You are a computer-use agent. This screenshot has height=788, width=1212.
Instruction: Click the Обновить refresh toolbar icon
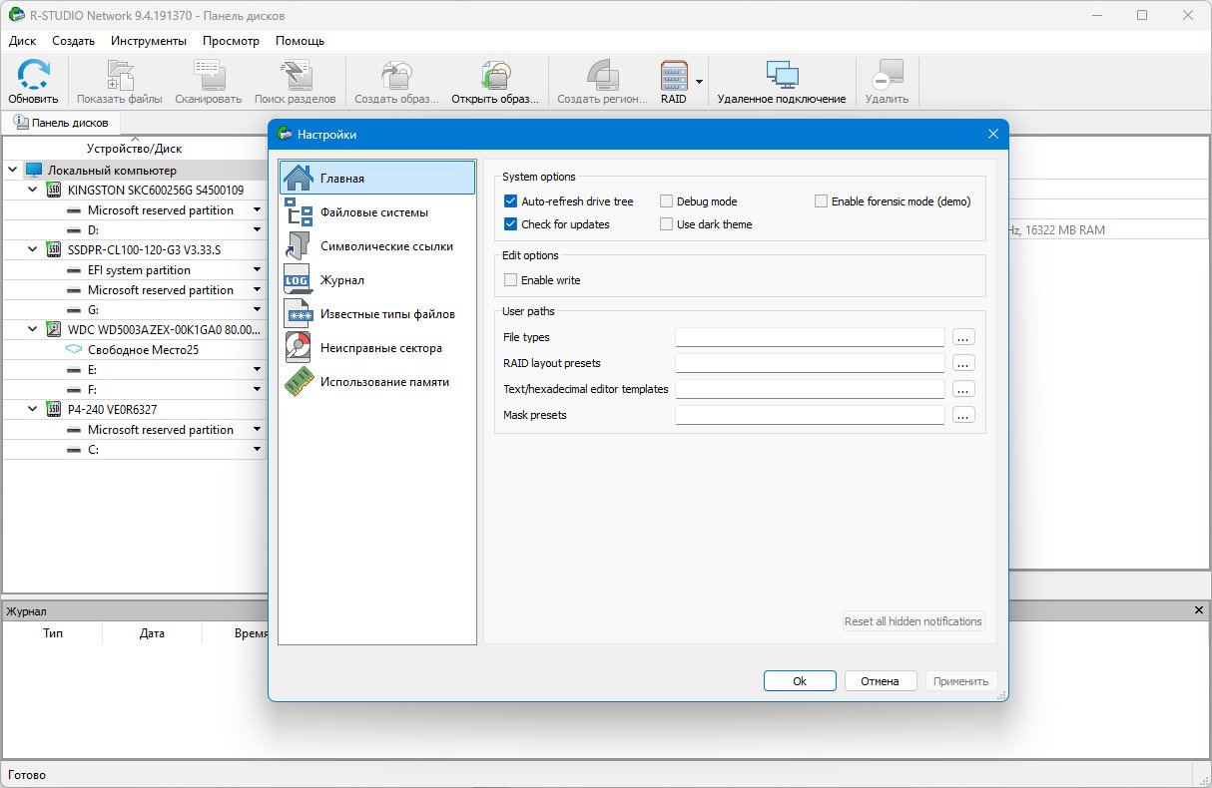coord(34,75)
